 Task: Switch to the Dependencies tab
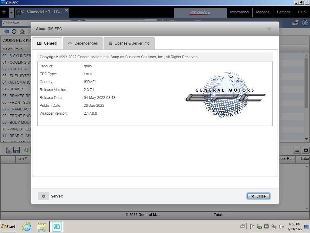[x=83, y=43]
